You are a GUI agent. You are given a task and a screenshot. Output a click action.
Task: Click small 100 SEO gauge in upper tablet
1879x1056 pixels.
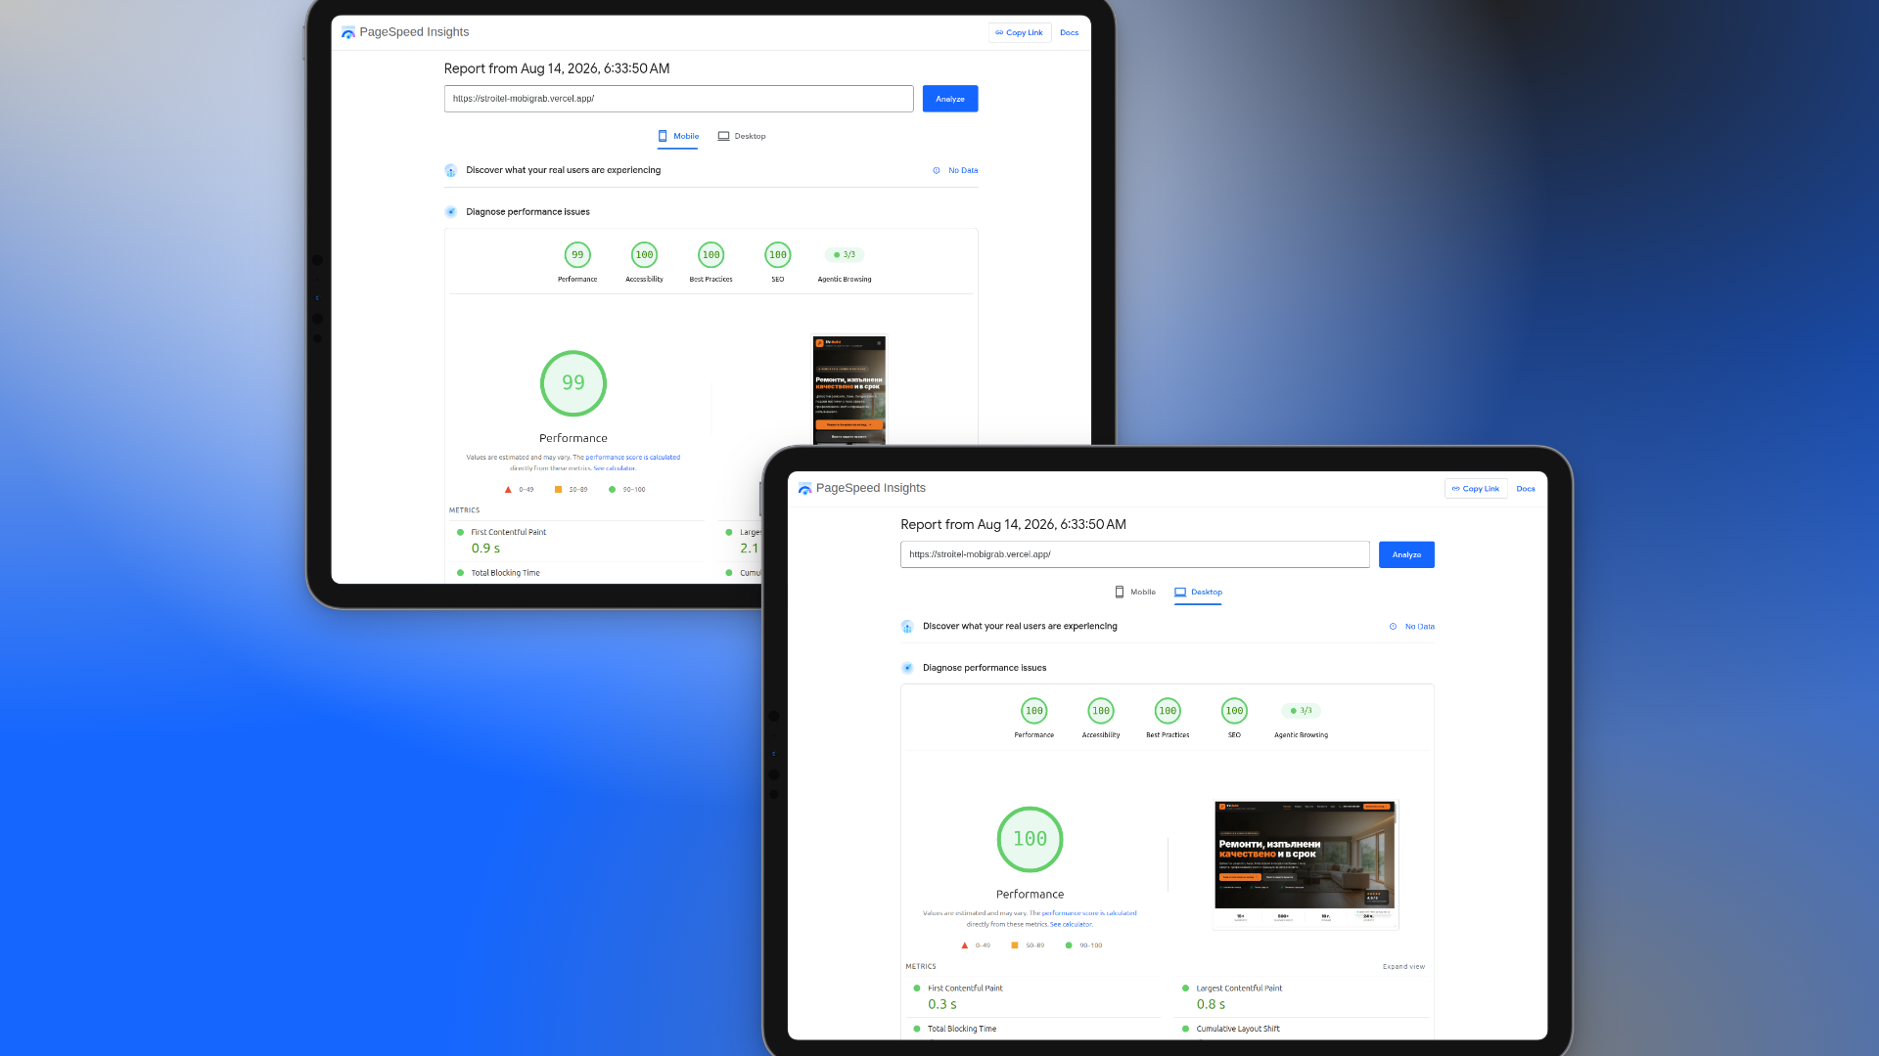click(x=778, y=254)
